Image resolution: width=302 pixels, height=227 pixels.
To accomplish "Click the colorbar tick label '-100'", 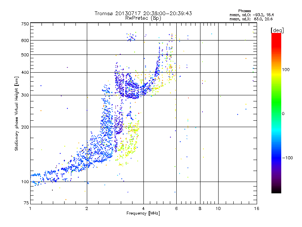I will tap(288, 158).
